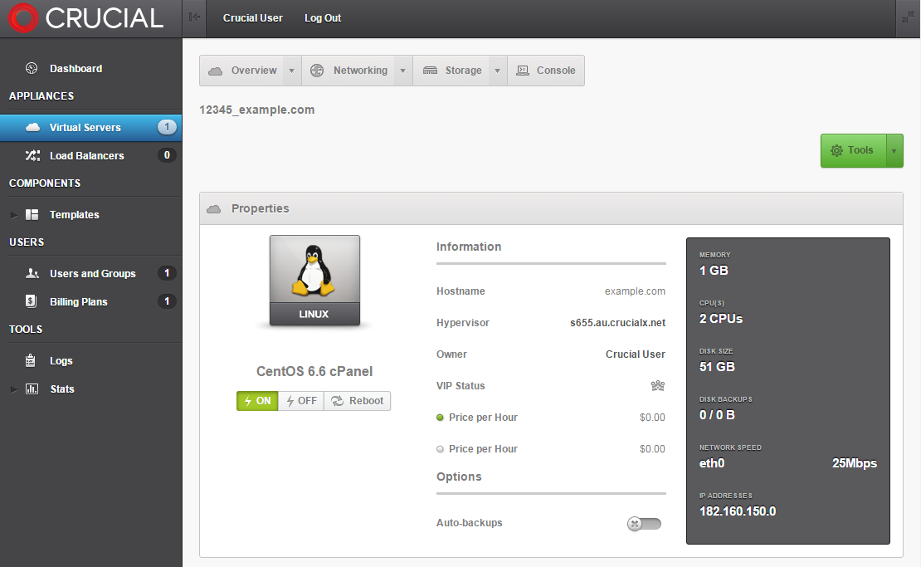Open the Storage dropdown arrow
The image size is (921, 567).
pos(498,71)
